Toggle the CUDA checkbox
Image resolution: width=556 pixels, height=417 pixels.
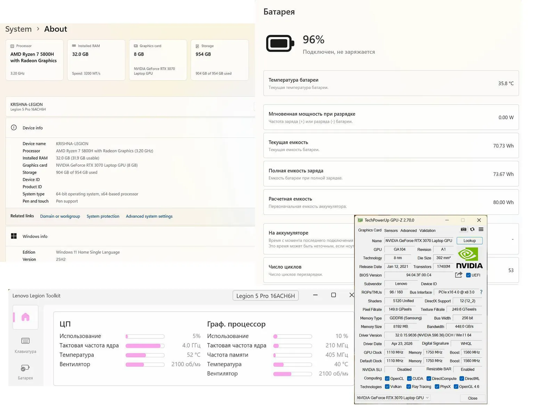(409, 379)
